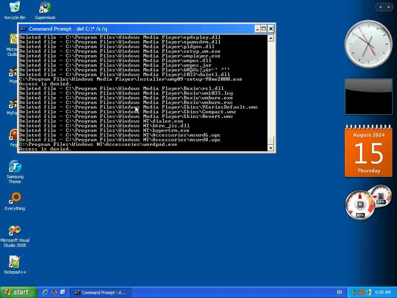Click the orange magnifier tray icon

tap(361, 292)
